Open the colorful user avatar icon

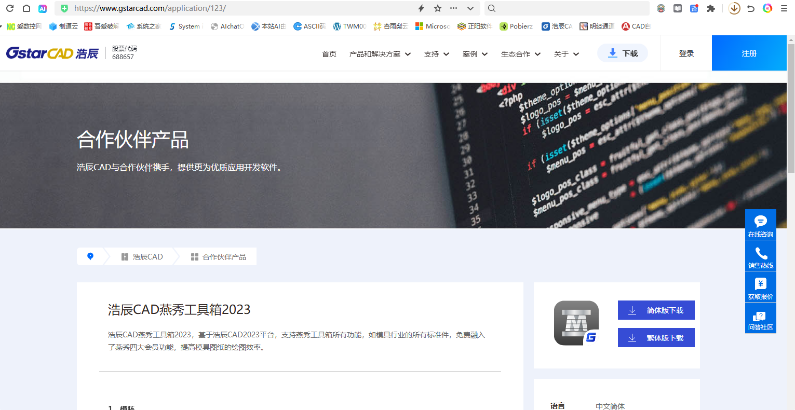pos(767,8)
